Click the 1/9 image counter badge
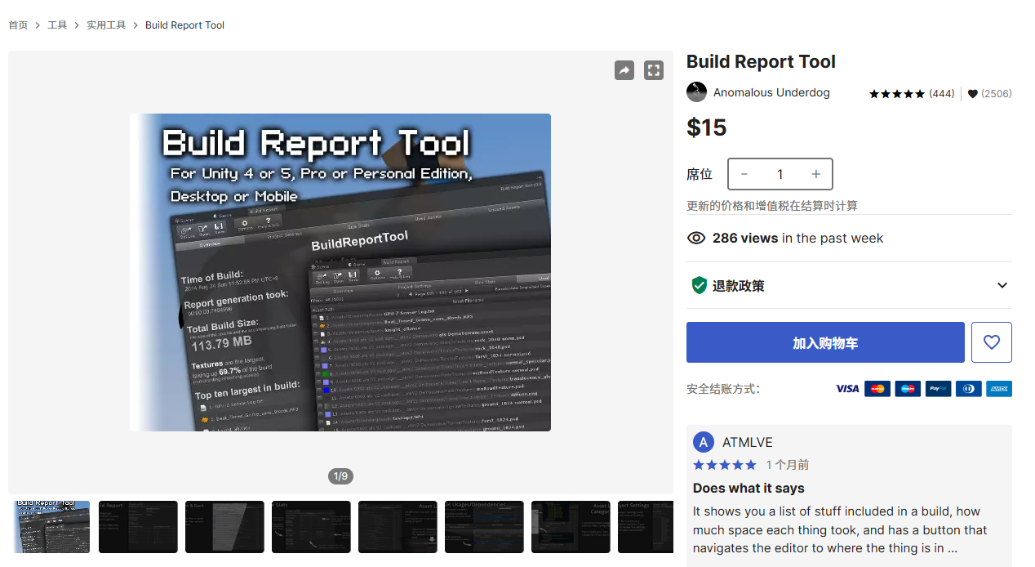1035x567 pixels. 340,475
